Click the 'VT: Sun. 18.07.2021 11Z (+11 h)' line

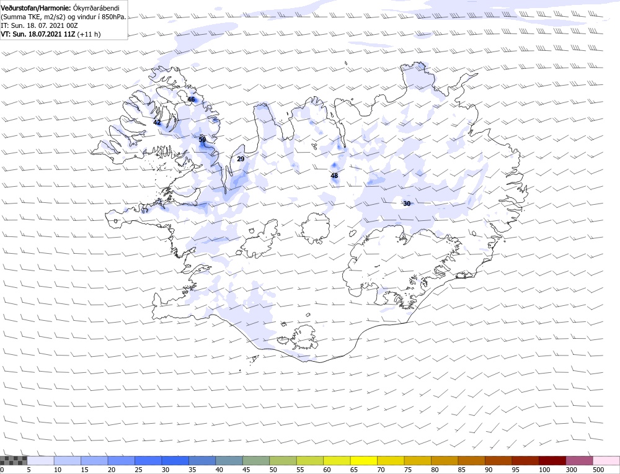[x=51, y=34]
